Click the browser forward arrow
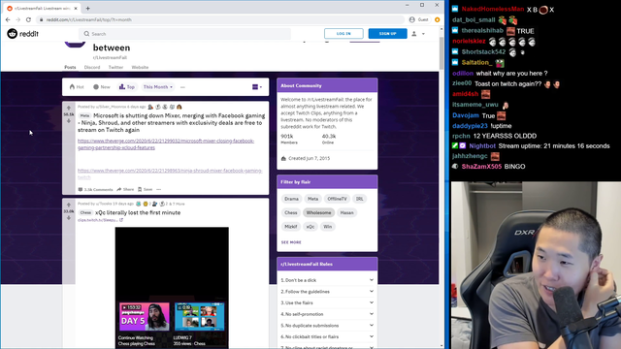The height and width of the screenshot is (349, 621). coord(17,19)
